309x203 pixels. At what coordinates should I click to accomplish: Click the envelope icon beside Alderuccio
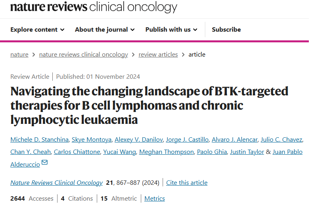[x=45, y=162]
